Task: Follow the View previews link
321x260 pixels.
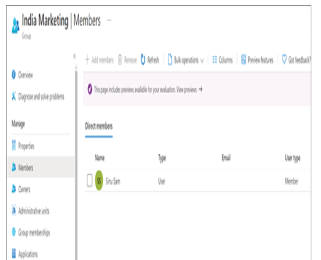Action: click(186, 89)
